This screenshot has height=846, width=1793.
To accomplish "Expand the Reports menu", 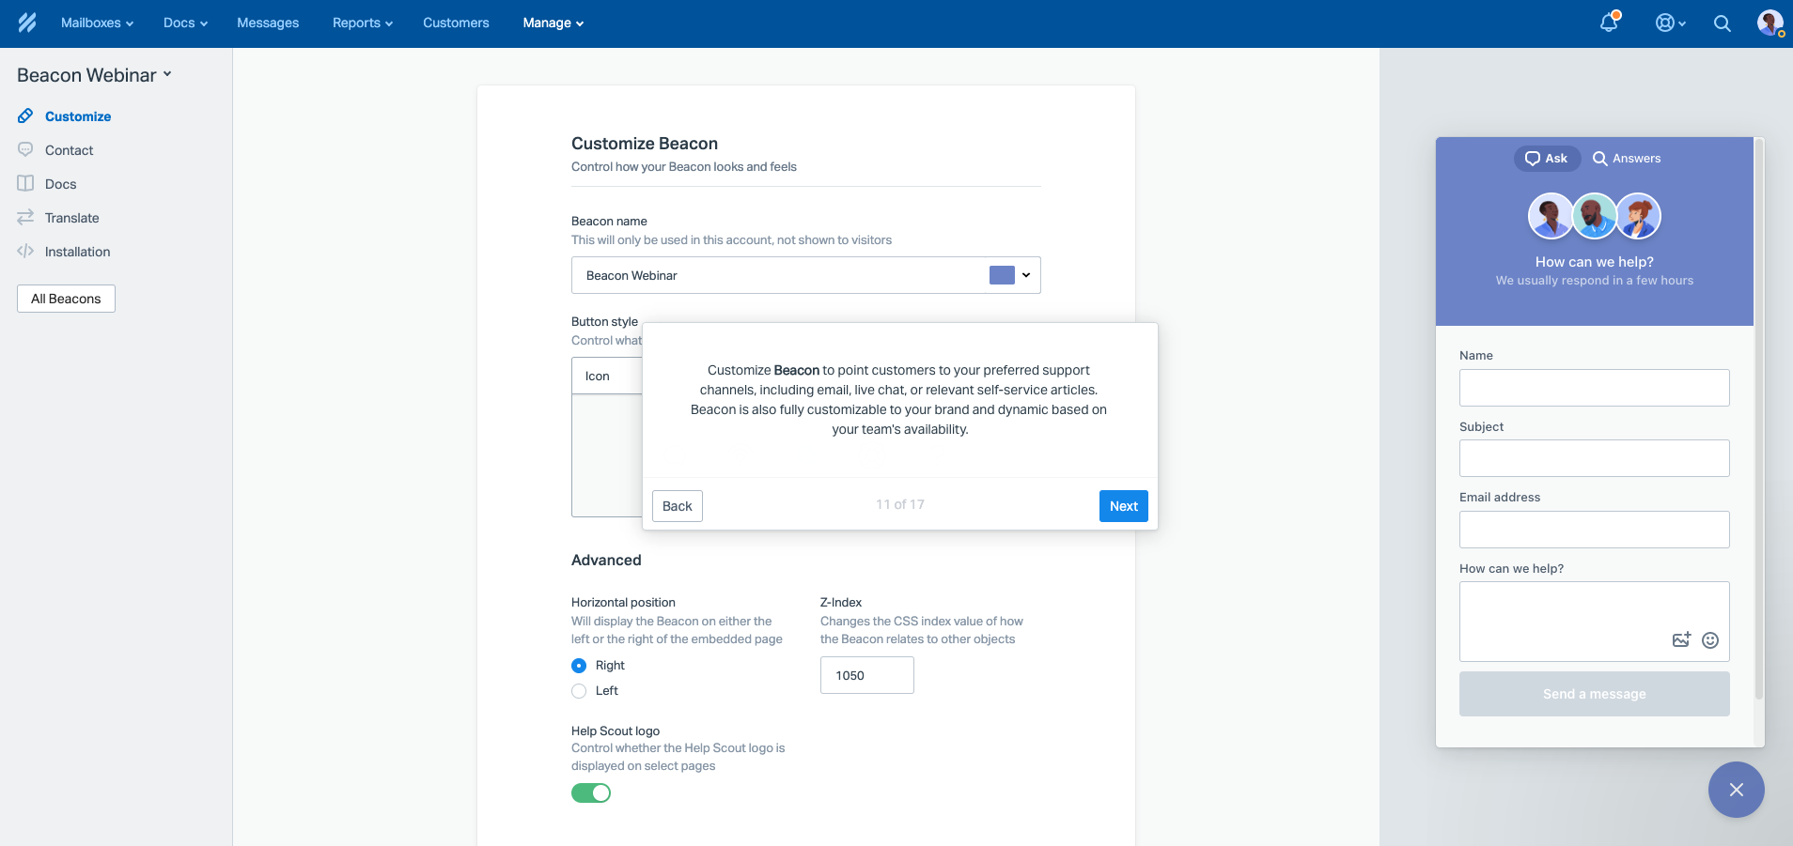I will [363, 23].
